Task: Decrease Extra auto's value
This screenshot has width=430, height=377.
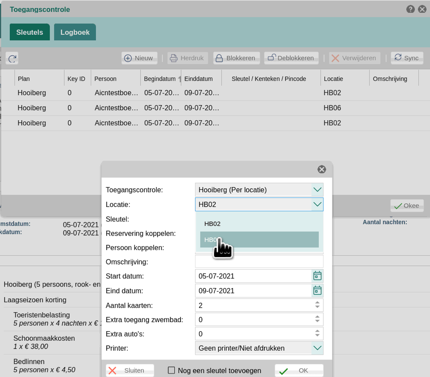Action: [x=317, y=336]
